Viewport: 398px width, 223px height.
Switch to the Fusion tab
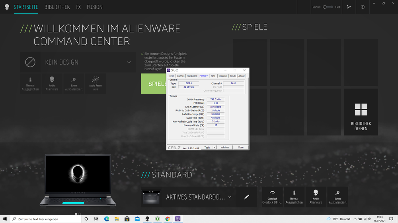click(x=95, y=7)
